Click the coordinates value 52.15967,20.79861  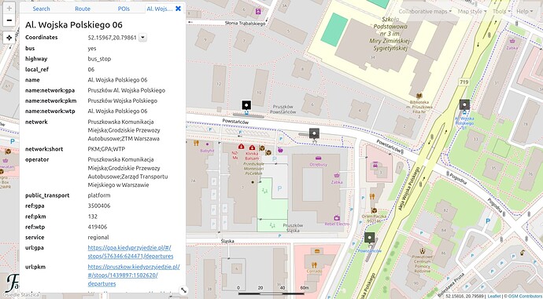coord(112,38)
